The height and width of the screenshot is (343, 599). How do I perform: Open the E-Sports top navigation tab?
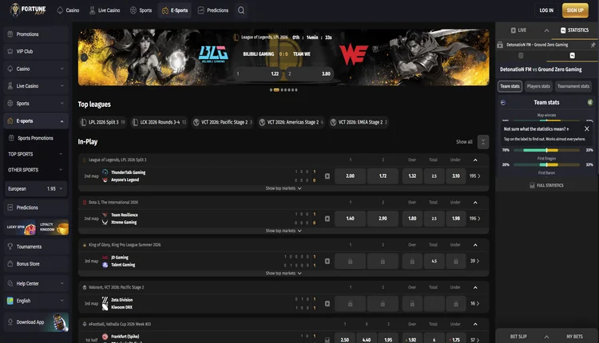coord(175,10)
